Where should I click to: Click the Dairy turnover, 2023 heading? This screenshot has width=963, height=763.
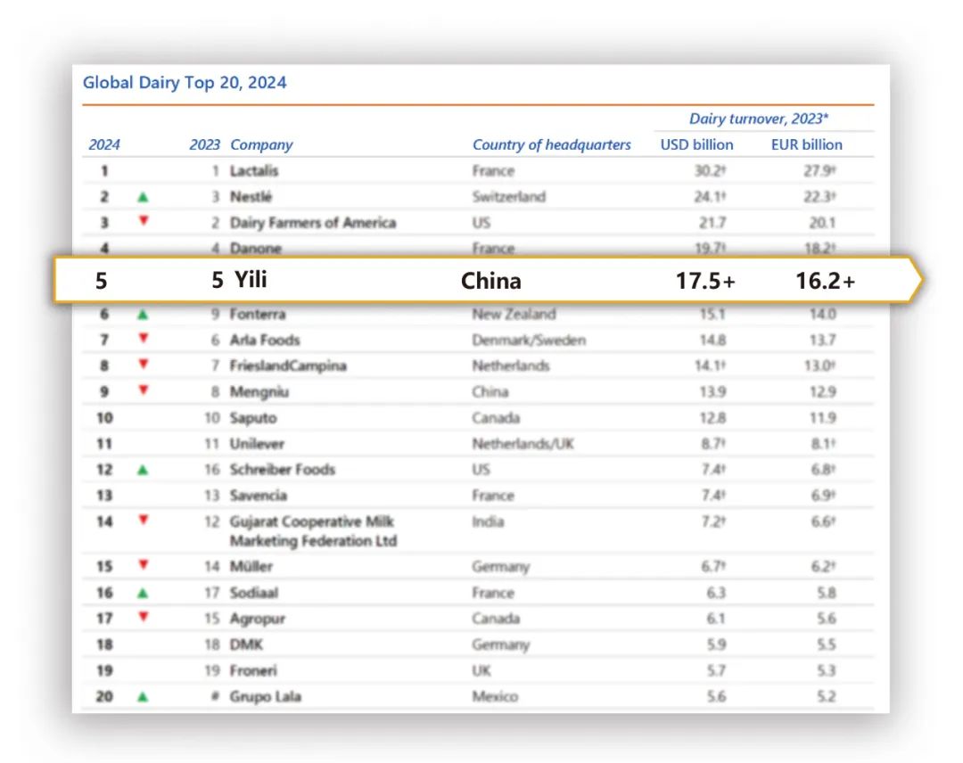tap(759, 119)
